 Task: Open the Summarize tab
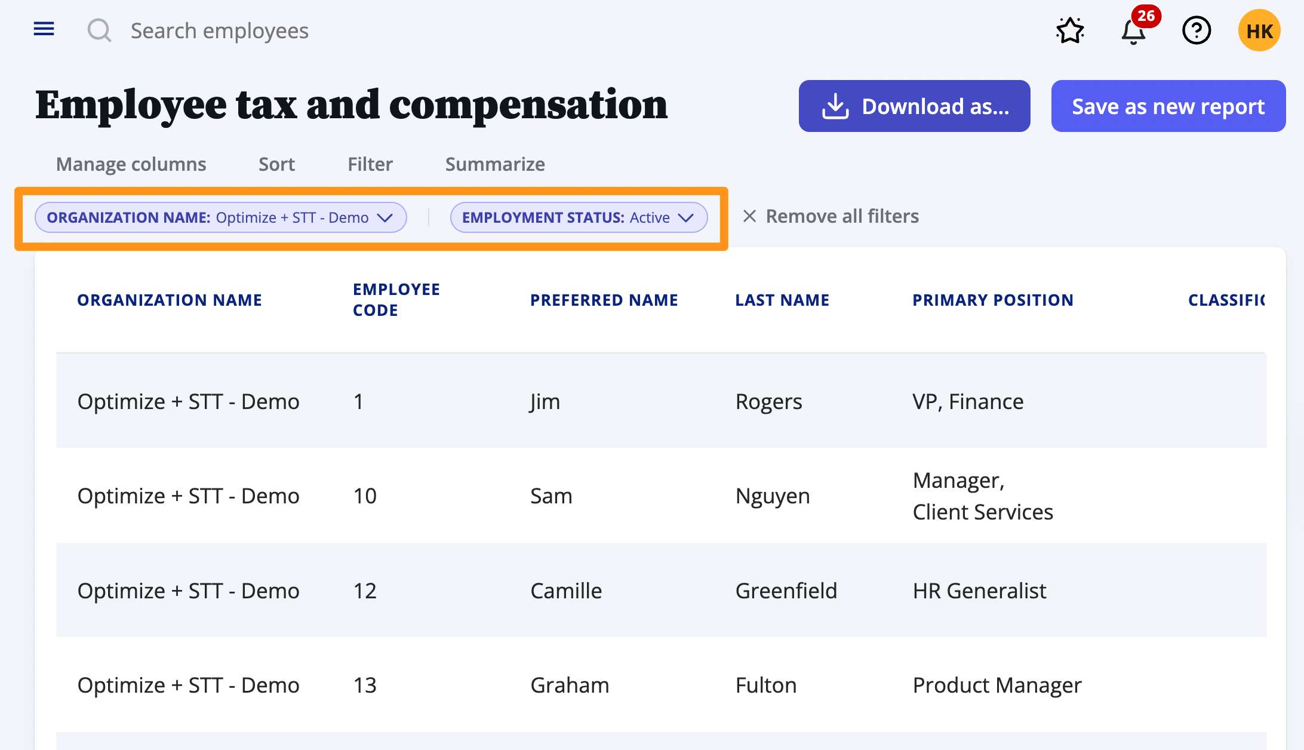[495, 164]
